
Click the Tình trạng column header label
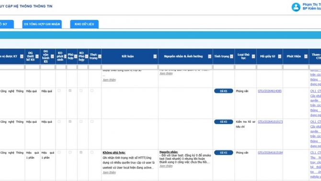click(221, 56)
